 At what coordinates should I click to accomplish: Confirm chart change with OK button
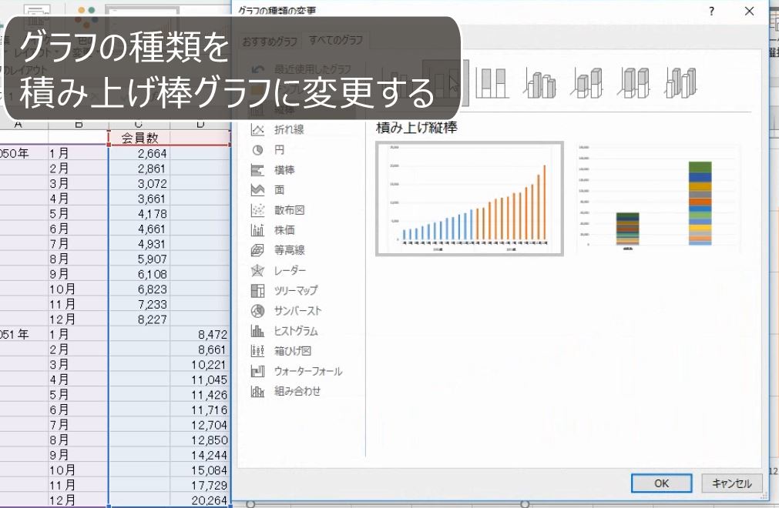coord(661,483)
